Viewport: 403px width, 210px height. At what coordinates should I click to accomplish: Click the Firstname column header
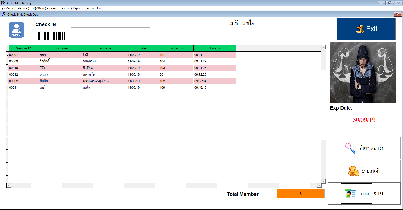[60, 48]
